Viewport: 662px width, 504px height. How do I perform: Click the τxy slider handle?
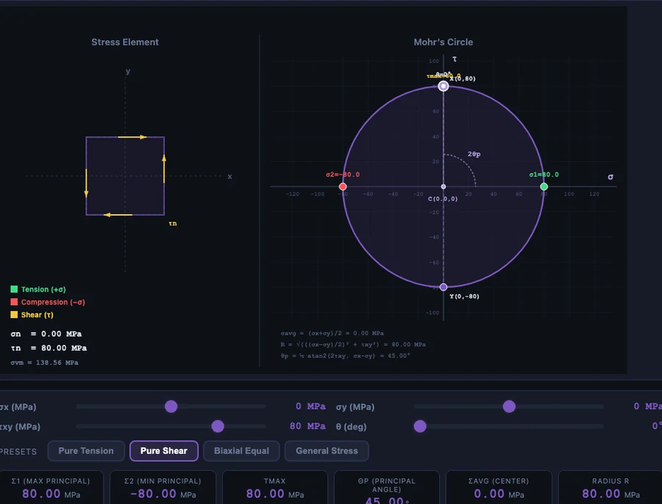[218, 426]
